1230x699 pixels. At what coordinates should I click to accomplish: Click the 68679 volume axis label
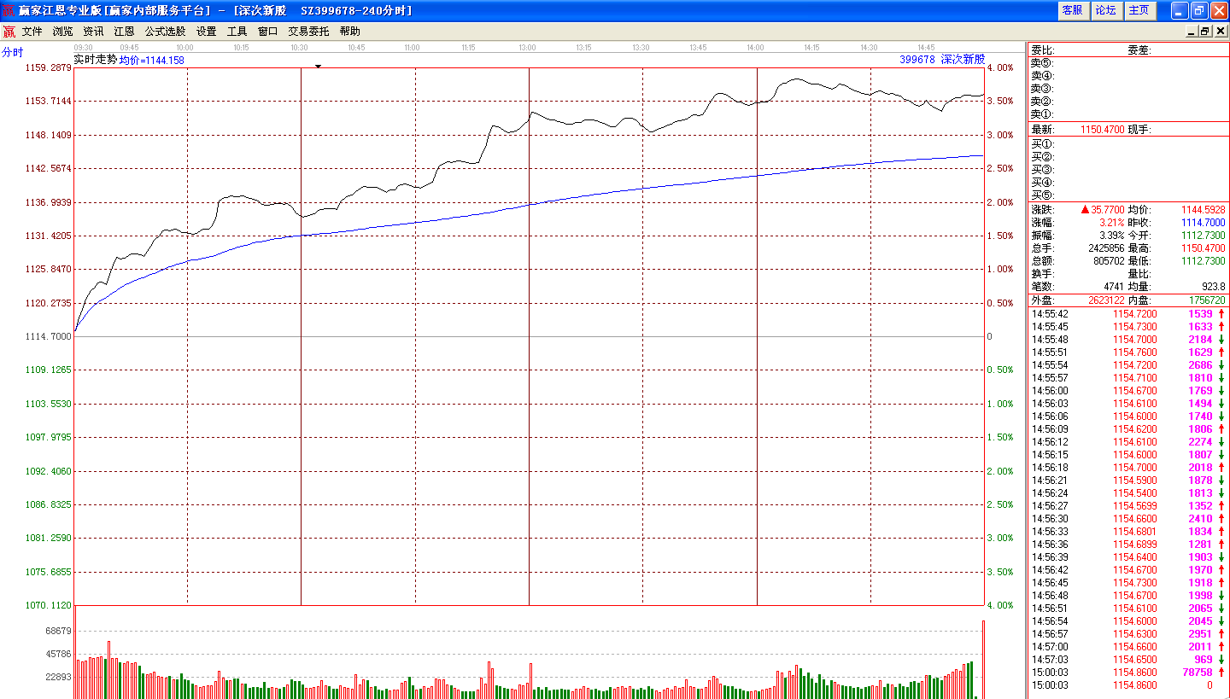click(58, 631)
